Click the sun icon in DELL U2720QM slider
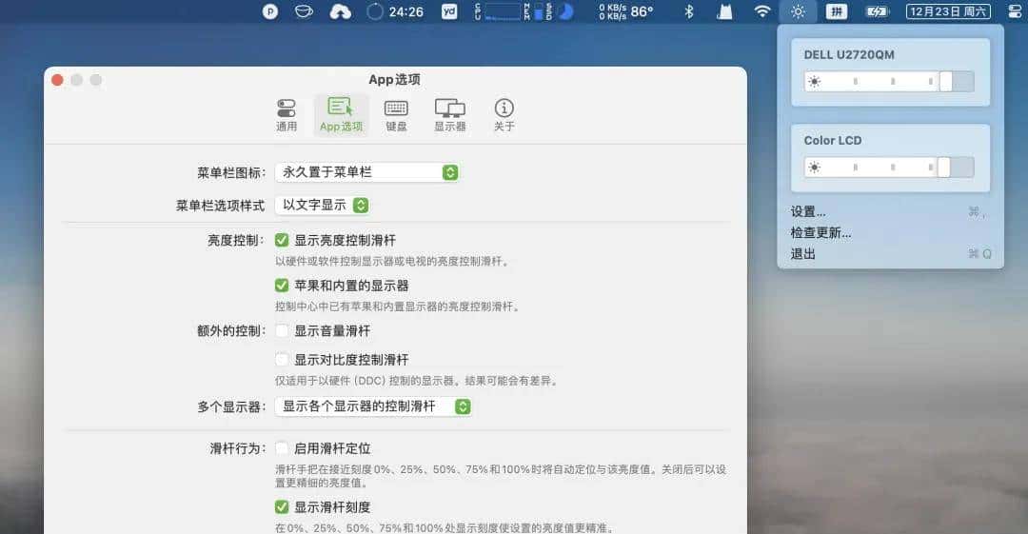This screenshot has width=1028, height=534. click(x=814, y=82)
